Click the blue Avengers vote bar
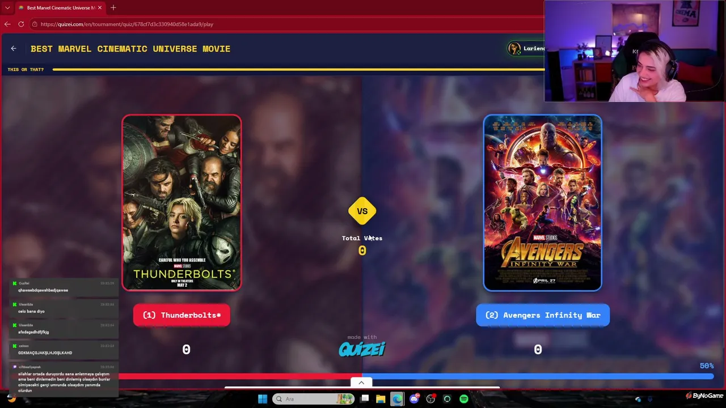Screen dimensions: 726x408 pos(538,376)
